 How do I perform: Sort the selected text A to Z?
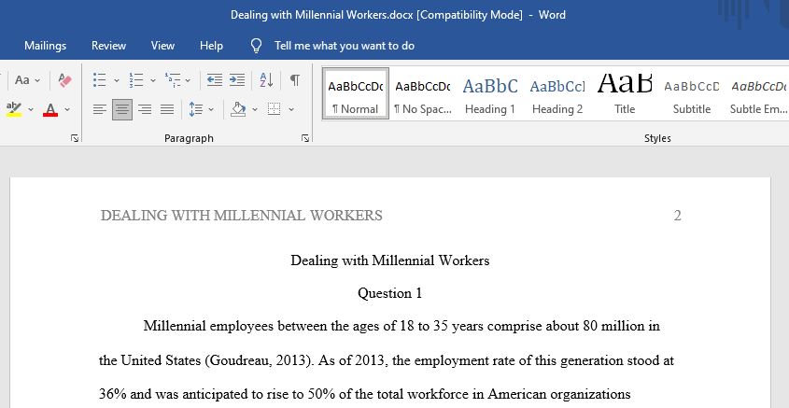267,80
